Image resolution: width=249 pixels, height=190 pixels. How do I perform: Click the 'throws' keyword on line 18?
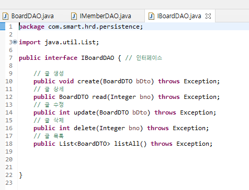[162, 144]
